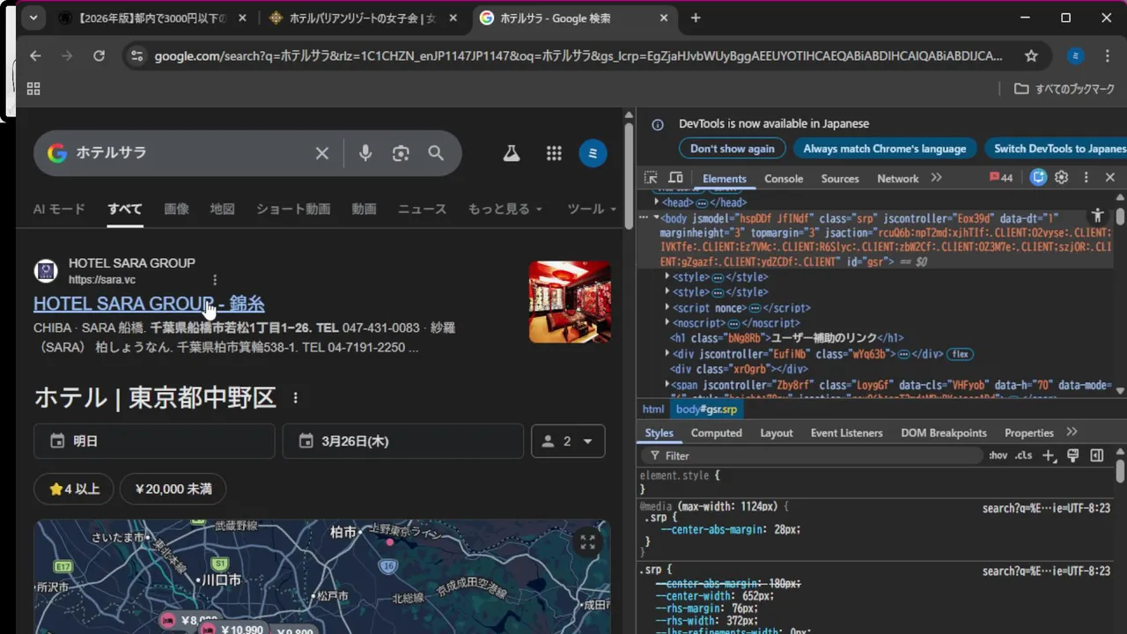Click the accessibility tree toggle icon
Screen dimensions: 1127x634
(x=1097, y=216)
